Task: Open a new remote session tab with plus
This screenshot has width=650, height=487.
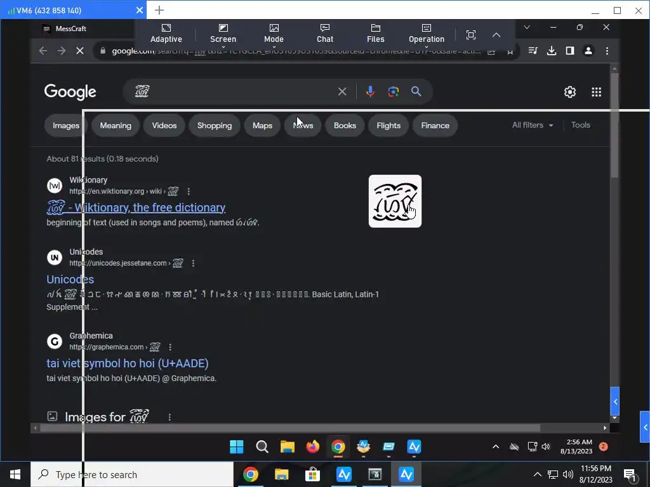Action: pos(159,10)
